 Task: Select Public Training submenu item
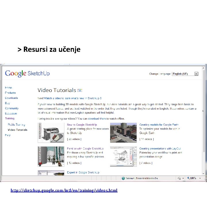[16, 124]
